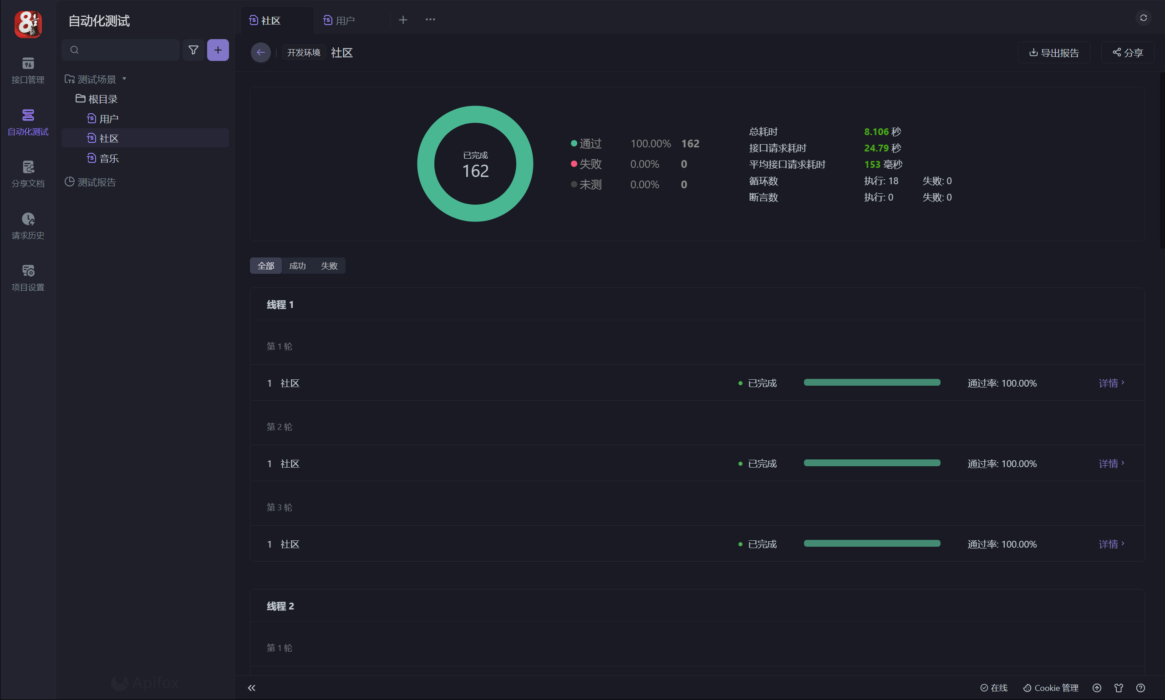Click the refresh icon at top right
The width and height of the screenshot is (1165, 700).
(1143, 18)
